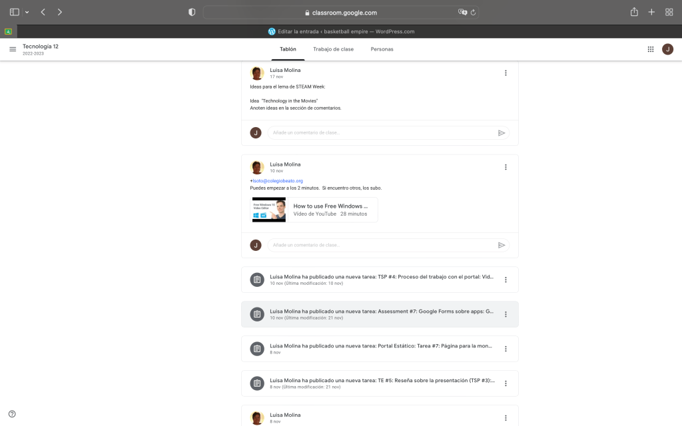Open the How to use Free Windows video
The height and width of the screenshot is (426, 682).
point(314,210)
